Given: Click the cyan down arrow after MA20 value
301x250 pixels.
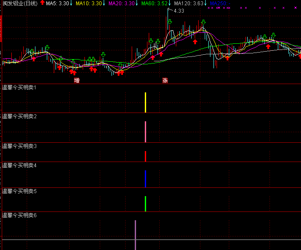Looking at the screenshot, I should click(136, 3).
